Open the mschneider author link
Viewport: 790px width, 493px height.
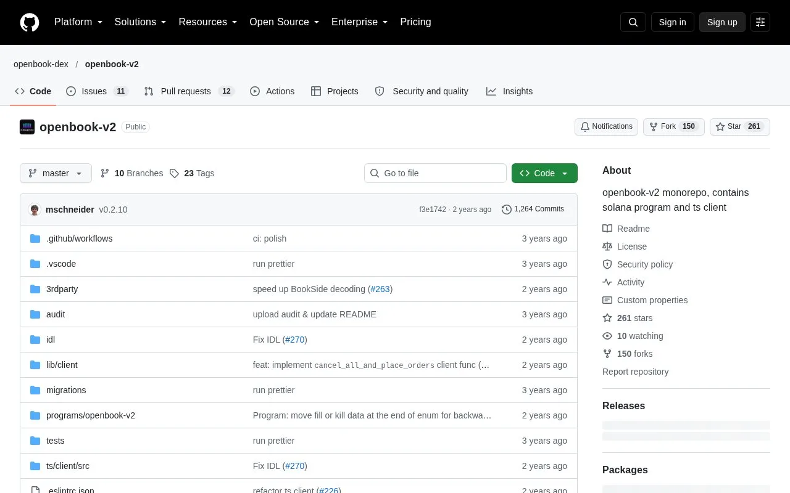click(x=70, y=210)
